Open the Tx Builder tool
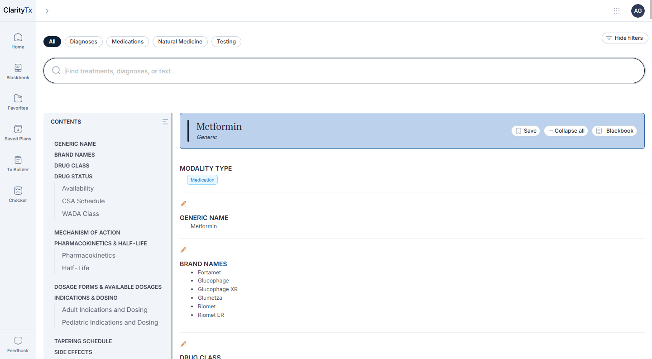This screenshot has width=652, height=359. [x=18, y=163]
